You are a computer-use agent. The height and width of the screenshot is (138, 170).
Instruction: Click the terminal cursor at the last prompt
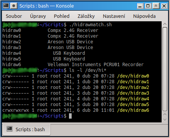[70, 116]
